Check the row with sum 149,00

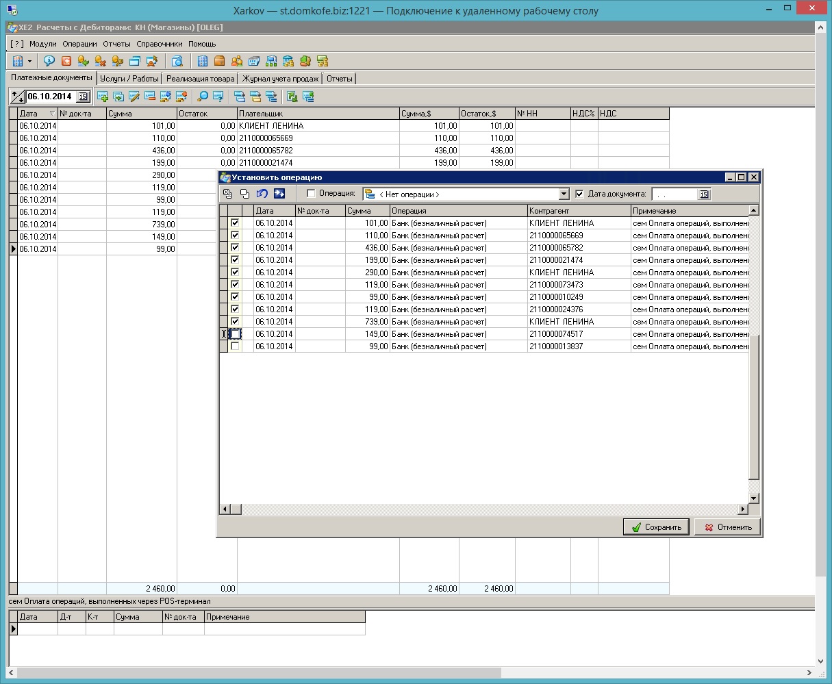click(x=236, y=334)
